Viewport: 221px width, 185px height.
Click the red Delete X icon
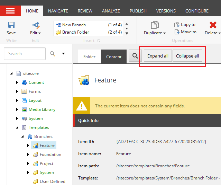pyautogui.click(x=213, y=25)
